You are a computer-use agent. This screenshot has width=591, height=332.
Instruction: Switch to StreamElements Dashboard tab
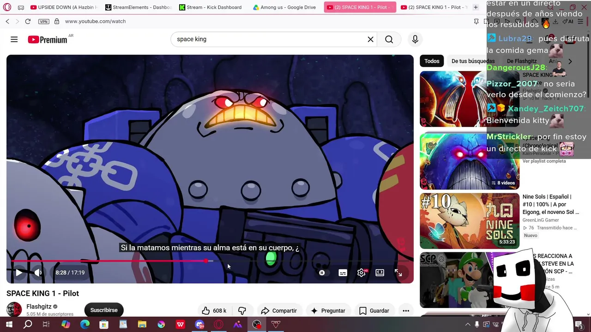coord(139,7)
